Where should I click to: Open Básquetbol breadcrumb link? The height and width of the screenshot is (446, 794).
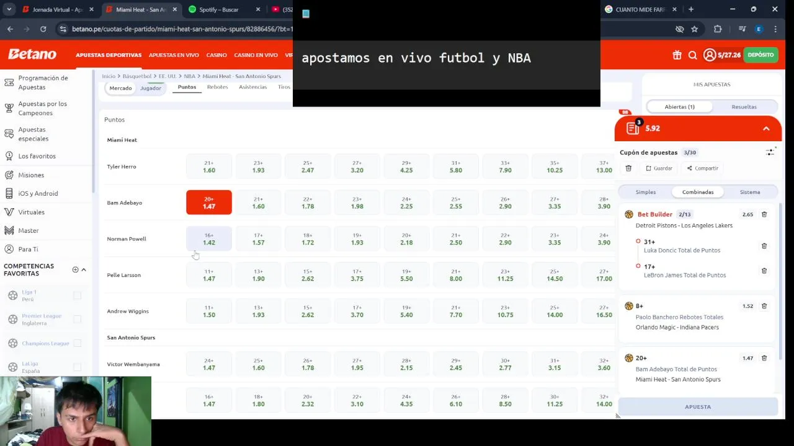click(137, 76)
